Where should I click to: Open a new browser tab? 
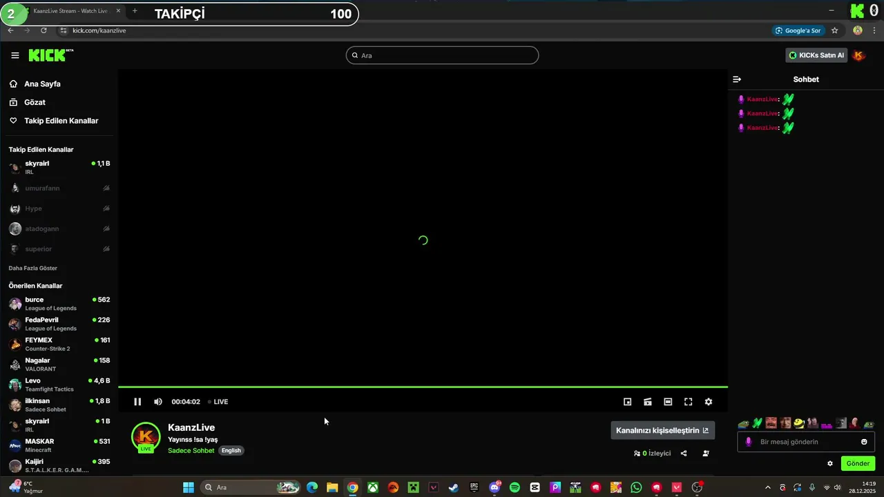coord(135,11)
